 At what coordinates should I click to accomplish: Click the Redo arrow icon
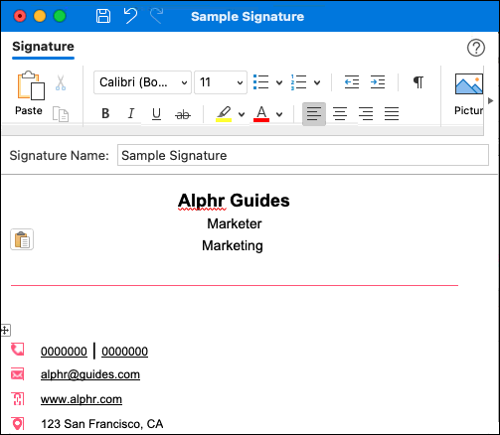click(x=156, y=16)
